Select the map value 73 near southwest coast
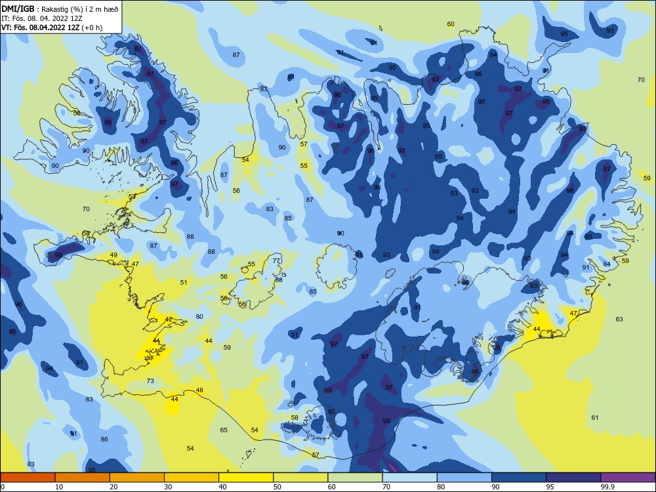The image size is (656, 492). [150, 380]
